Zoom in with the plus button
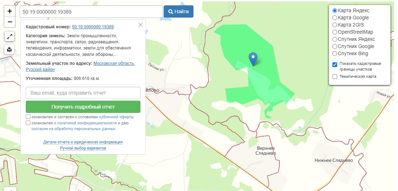 (x=10, y=11)
